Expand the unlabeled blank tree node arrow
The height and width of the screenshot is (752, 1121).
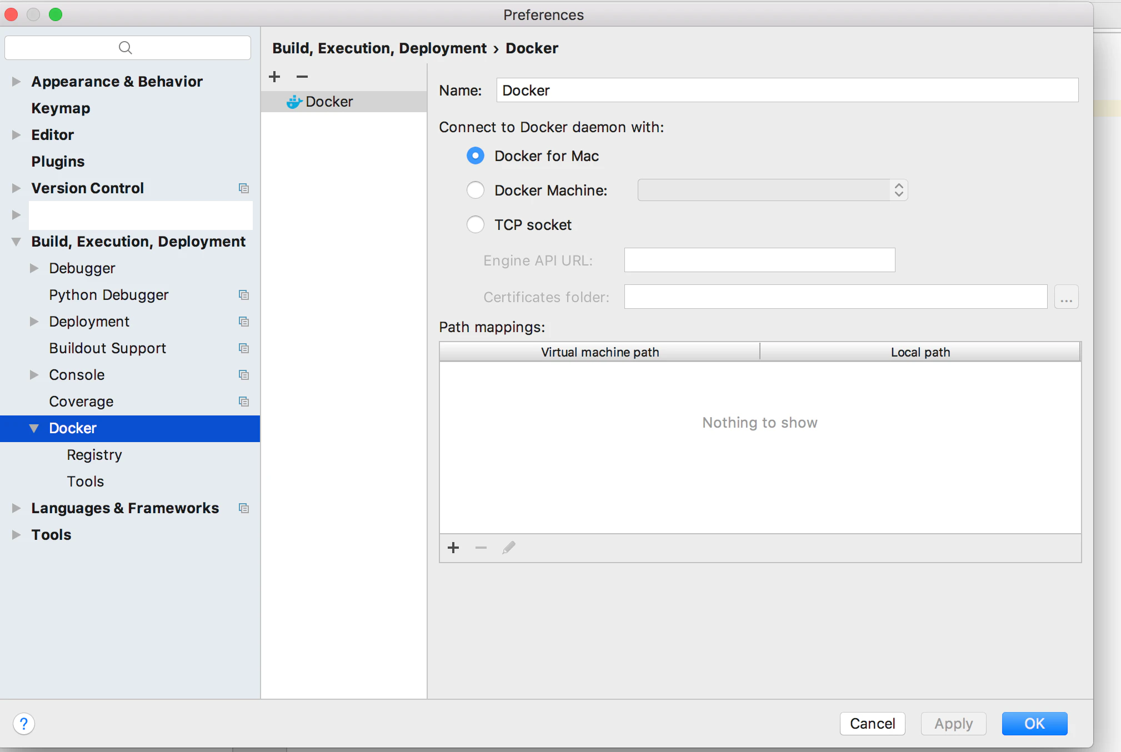pos(16,215)
